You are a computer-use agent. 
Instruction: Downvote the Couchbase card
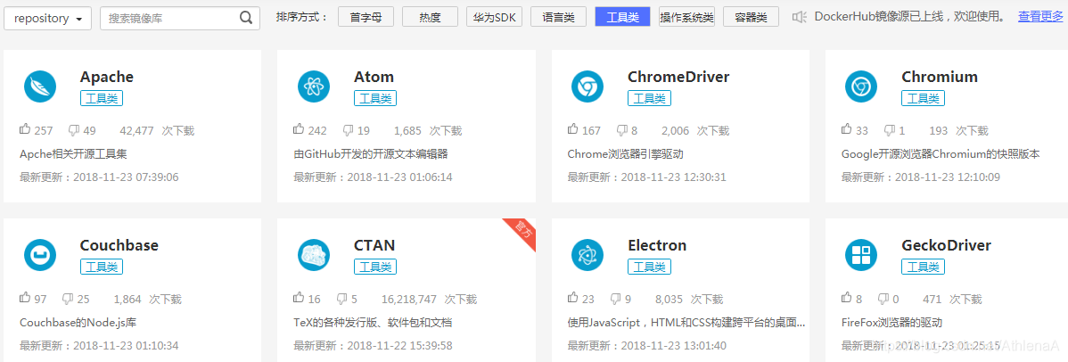coord(68,298)
